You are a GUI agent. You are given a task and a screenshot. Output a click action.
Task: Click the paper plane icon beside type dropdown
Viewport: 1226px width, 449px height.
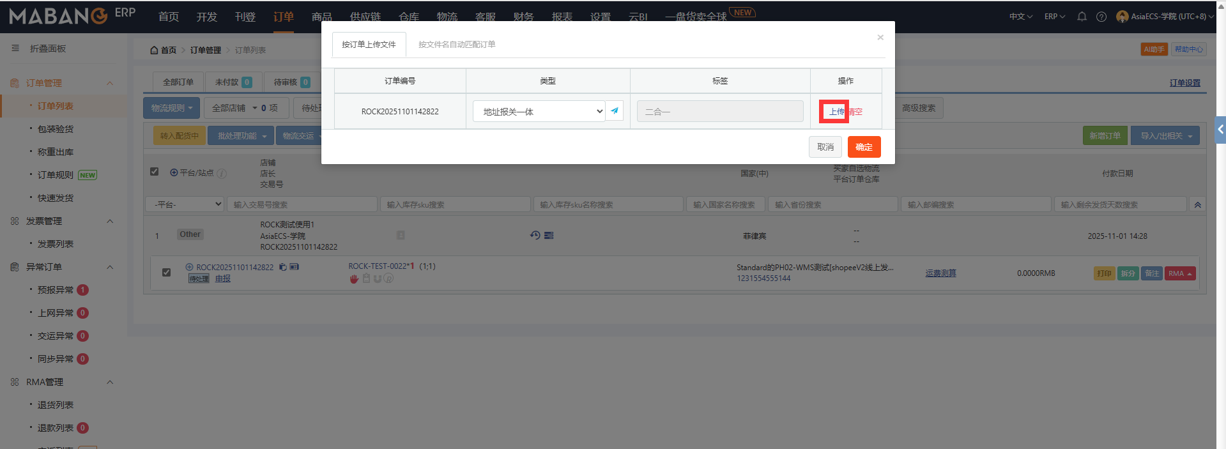[x=614, y=111]
